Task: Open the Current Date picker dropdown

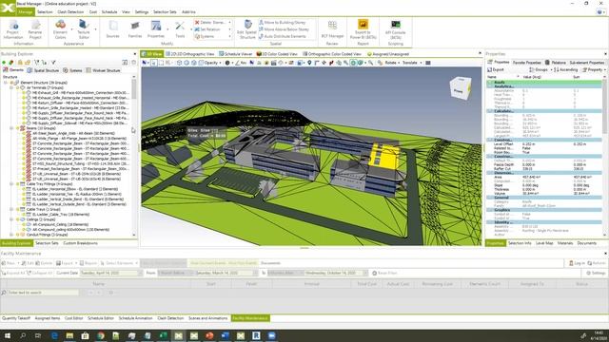Action: [x=140, y=273]
